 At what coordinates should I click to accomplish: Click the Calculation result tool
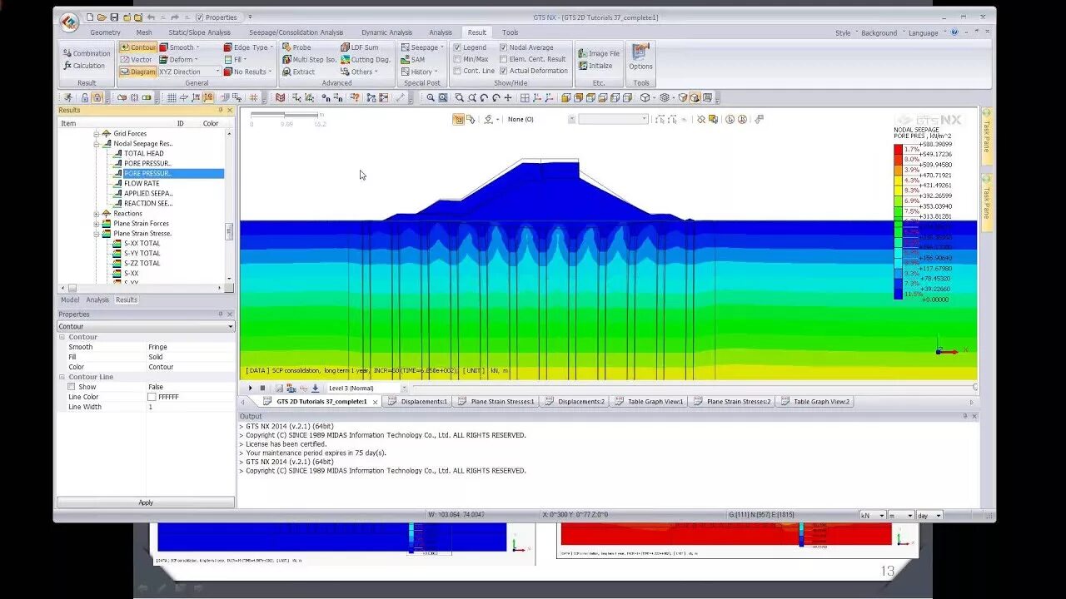(x=84, y=66)
